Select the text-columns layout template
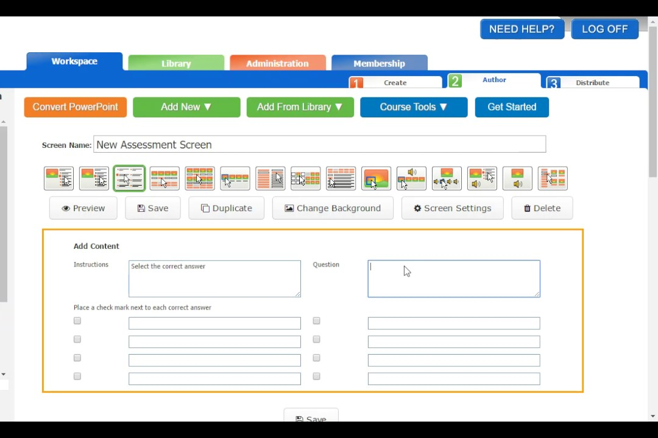This screenshot has width=658, height=438. pos(270,178)
